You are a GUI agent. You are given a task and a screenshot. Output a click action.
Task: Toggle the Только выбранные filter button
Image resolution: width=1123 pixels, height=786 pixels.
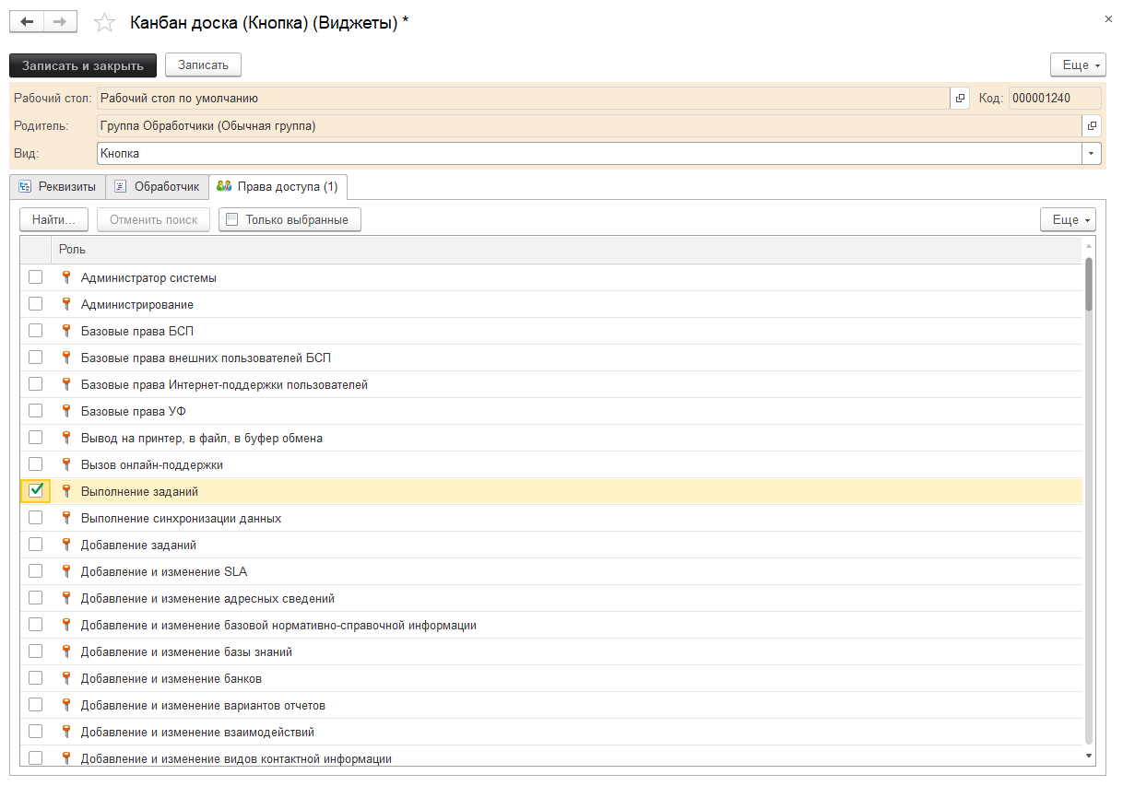[289, 220]
